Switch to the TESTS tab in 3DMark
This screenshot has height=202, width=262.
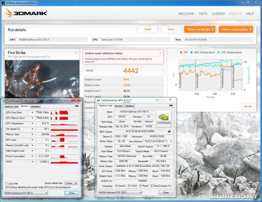tap(203, 14)
